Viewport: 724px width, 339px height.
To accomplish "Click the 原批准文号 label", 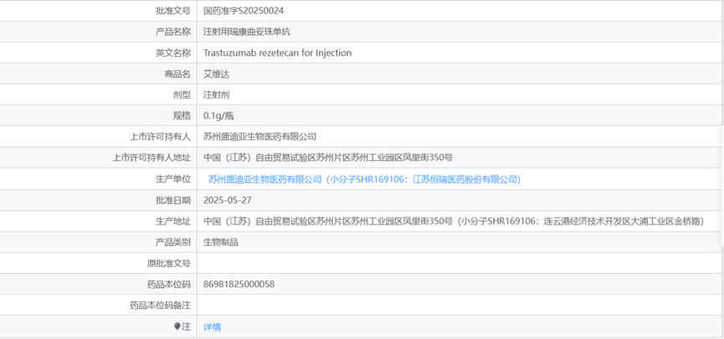I will click(x=168, y=264).
